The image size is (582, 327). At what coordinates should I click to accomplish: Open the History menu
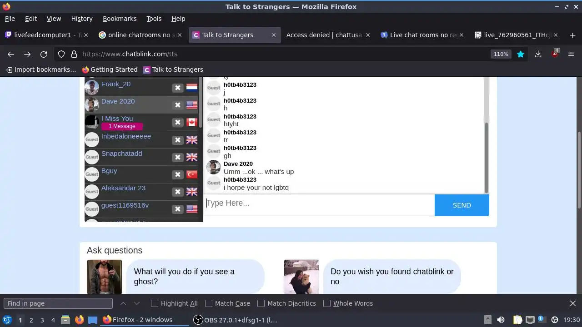click(82, 19)
